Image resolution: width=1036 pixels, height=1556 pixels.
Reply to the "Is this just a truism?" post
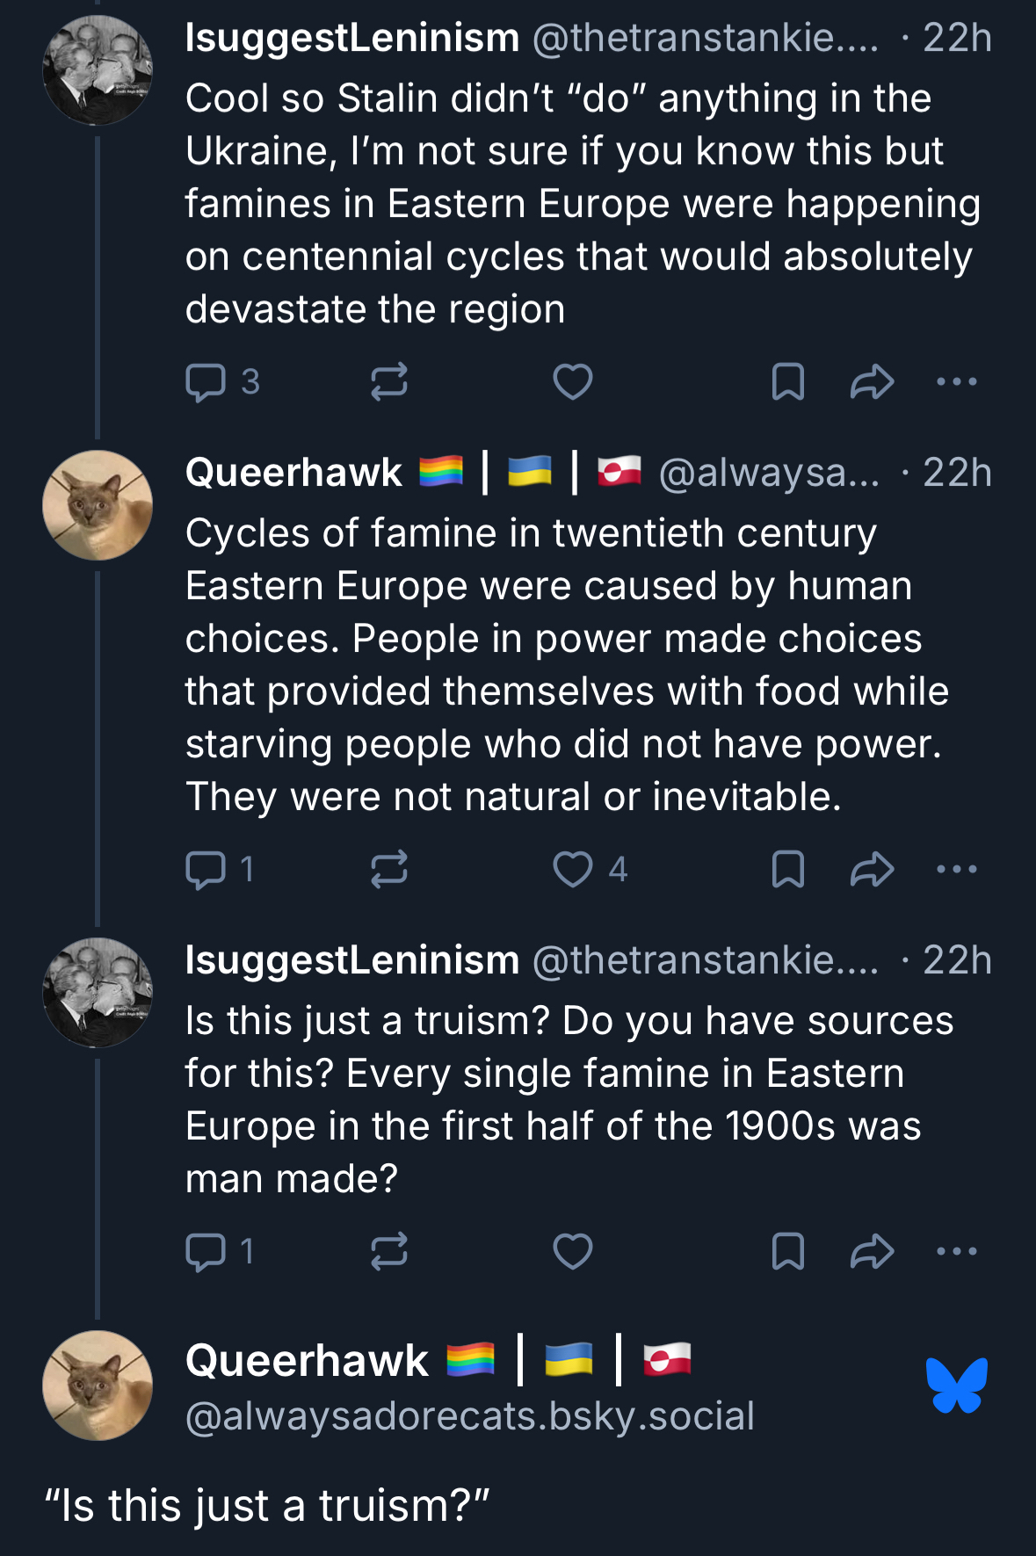click(x=206, y=1252)
